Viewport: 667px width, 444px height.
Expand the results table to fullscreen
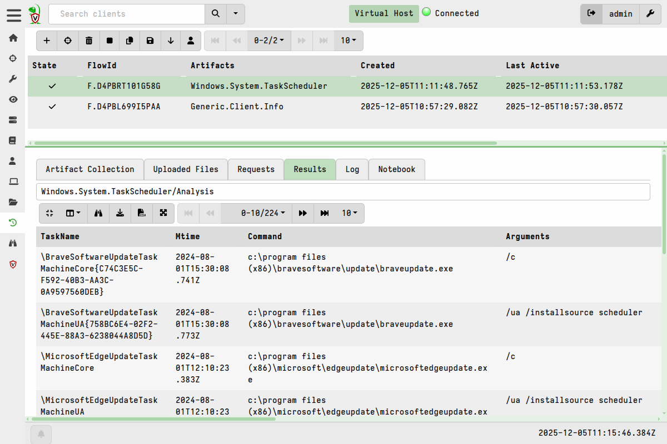click(x=162, y=213)
